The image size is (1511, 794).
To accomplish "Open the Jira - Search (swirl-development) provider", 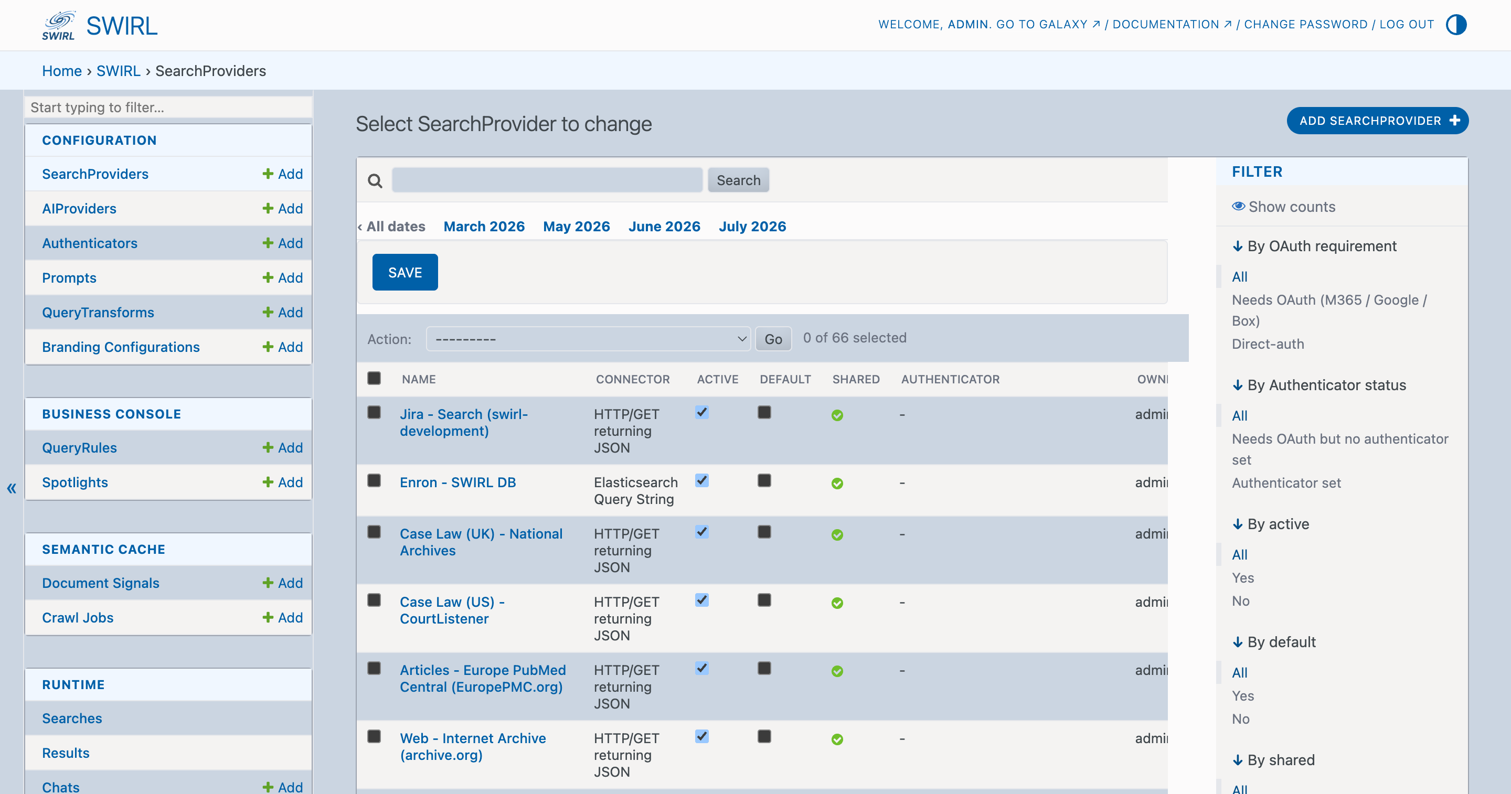I will [x=463, y=422].
